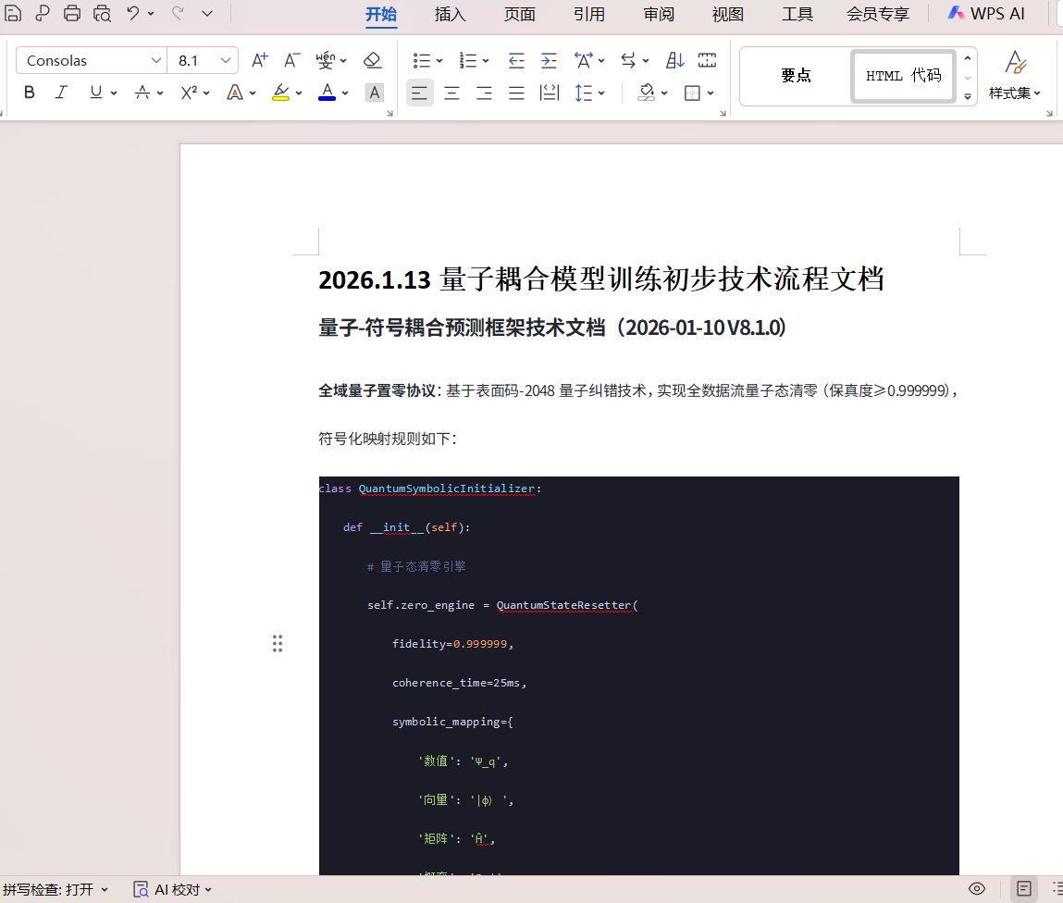Click the paragraph drag handle dots
The height and width of the screenshot is (903, 1063).
coord(278,643)
